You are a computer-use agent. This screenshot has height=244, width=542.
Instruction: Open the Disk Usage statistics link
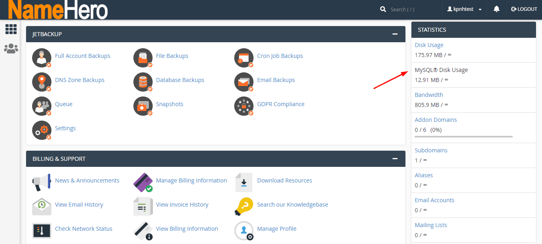[429, 45]
